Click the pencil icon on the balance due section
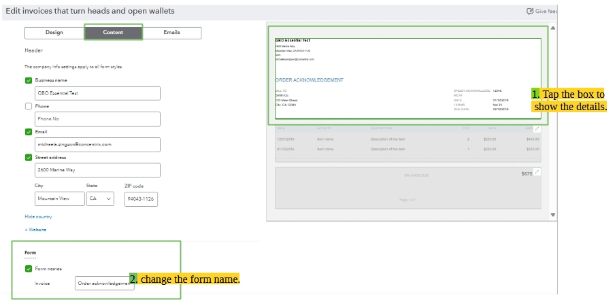Image resolution: width=615 pixels, height=306 pixels. pyautogui.click(x=537, y=172)
